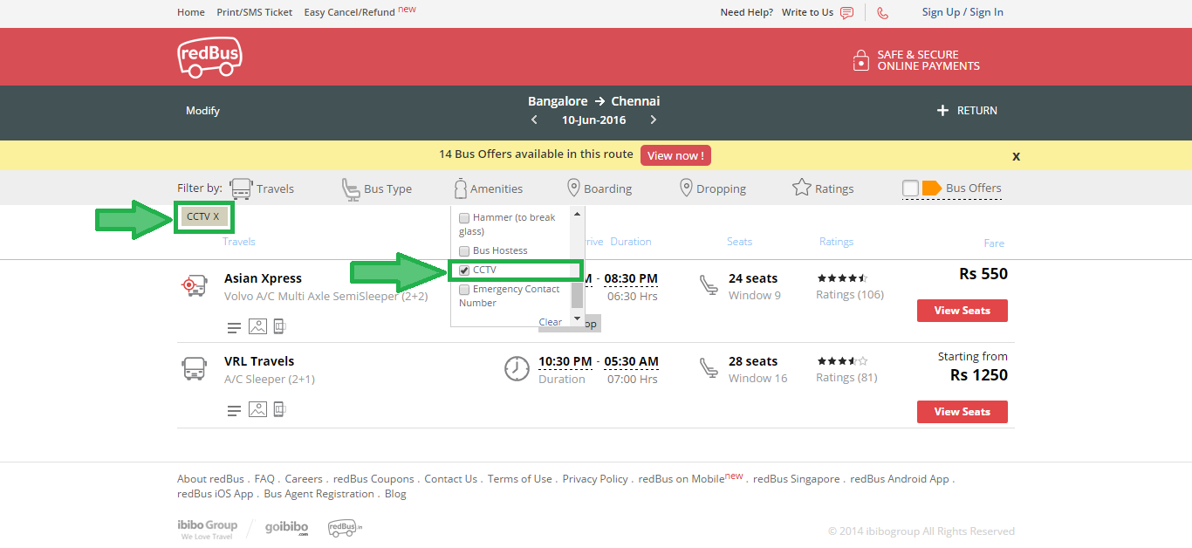Image resolution: width=1192 pixels, height=548 pixels.
Task: Open Ratings star icon
Action: [801, 188]
